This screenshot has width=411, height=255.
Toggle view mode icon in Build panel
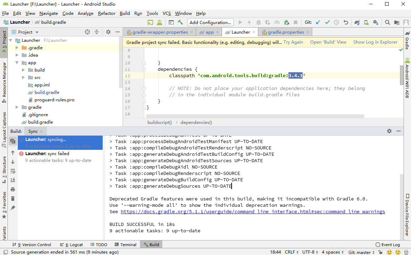12,141
